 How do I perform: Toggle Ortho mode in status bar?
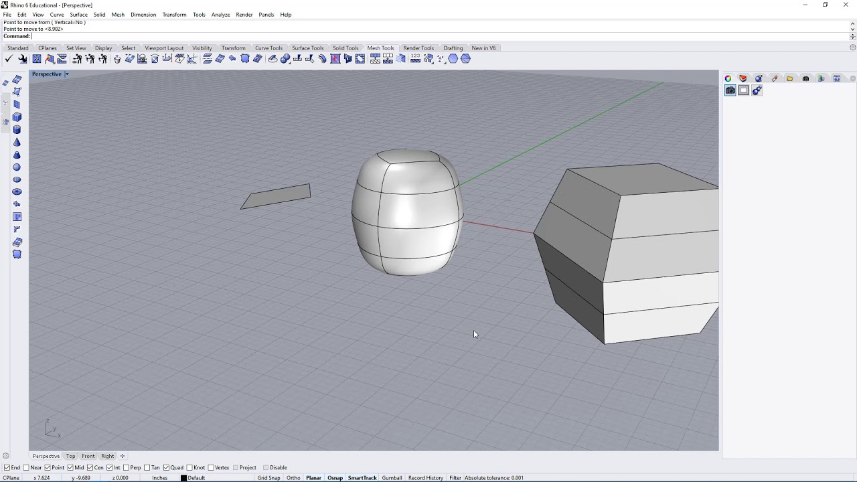(x=293, y=478)
